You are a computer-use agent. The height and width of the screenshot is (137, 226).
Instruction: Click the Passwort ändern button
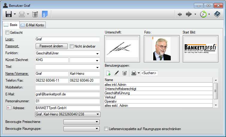click(x=51, y=46)
